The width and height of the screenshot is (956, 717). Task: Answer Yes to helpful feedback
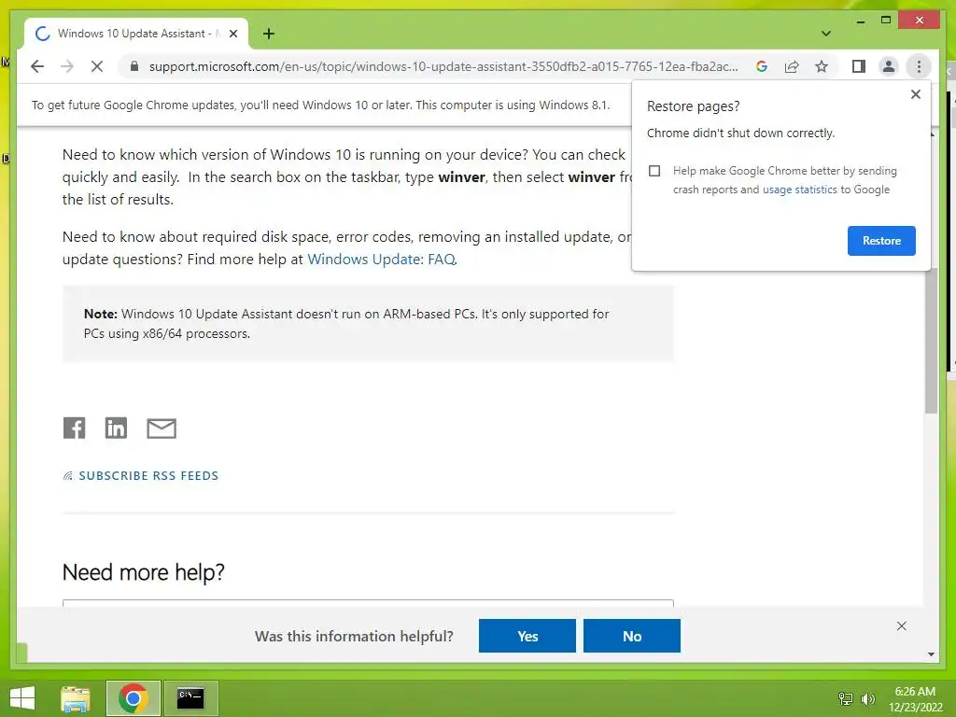tap(527, 636)
